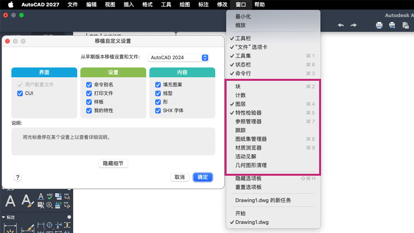Open the 帮助 menu
Viewport: 414px width, 233px height.
point(260,4)
